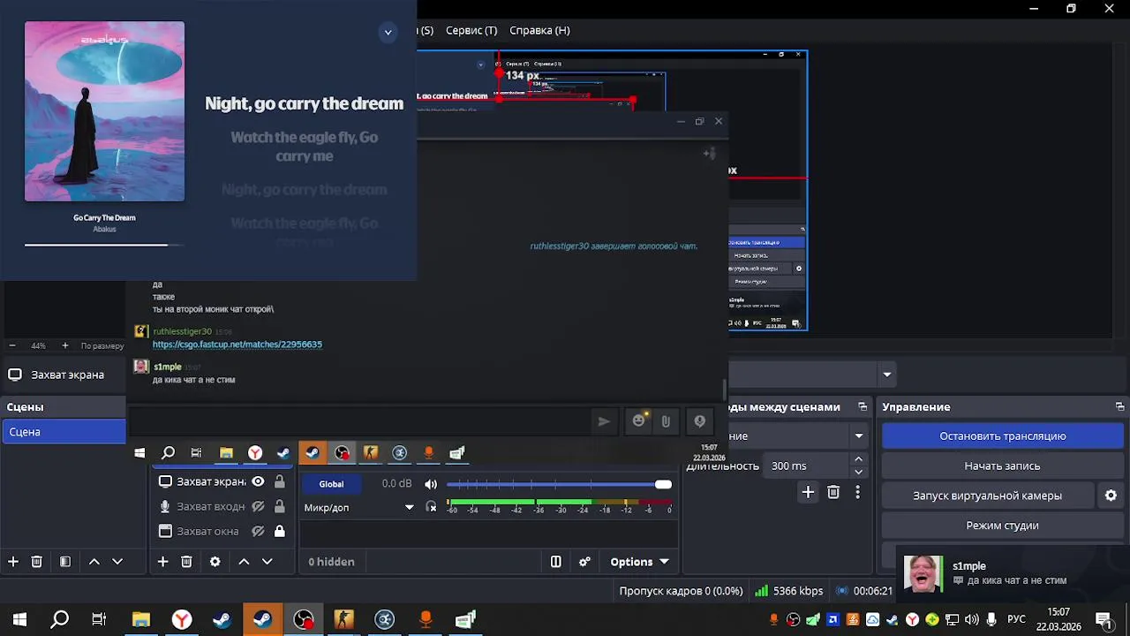Screen dimensions: 1130x636
Task: Open the Сервис (T) menu
Action: 471,30
